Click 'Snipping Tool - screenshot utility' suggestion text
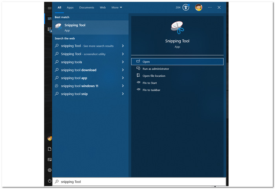 click(83, 54)
